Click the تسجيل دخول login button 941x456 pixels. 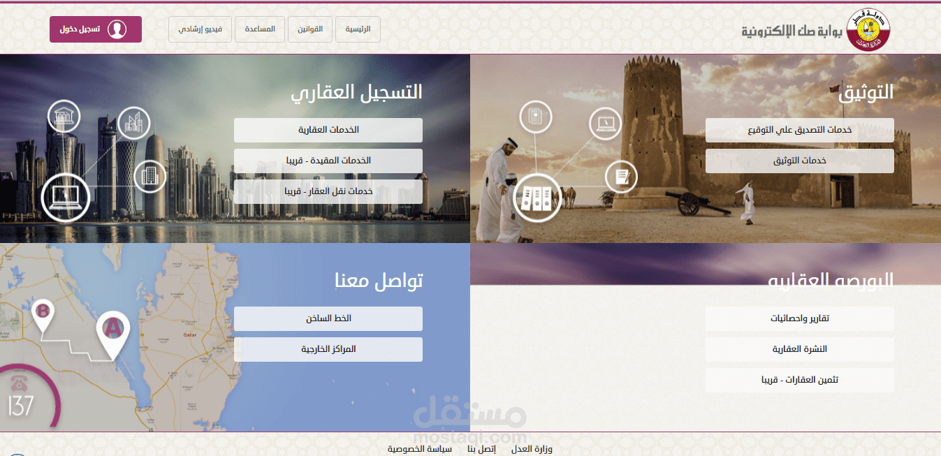click(95, 29)
